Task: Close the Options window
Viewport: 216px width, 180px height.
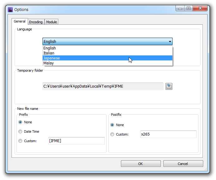Action: point(200,8)
